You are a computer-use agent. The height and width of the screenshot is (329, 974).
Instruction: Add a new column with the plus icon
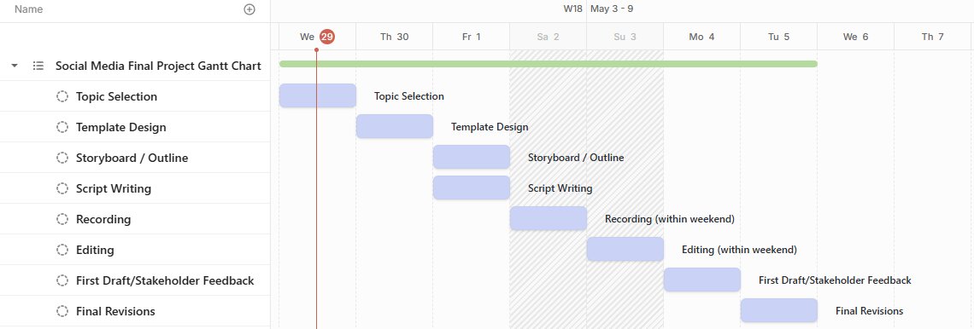249,9
